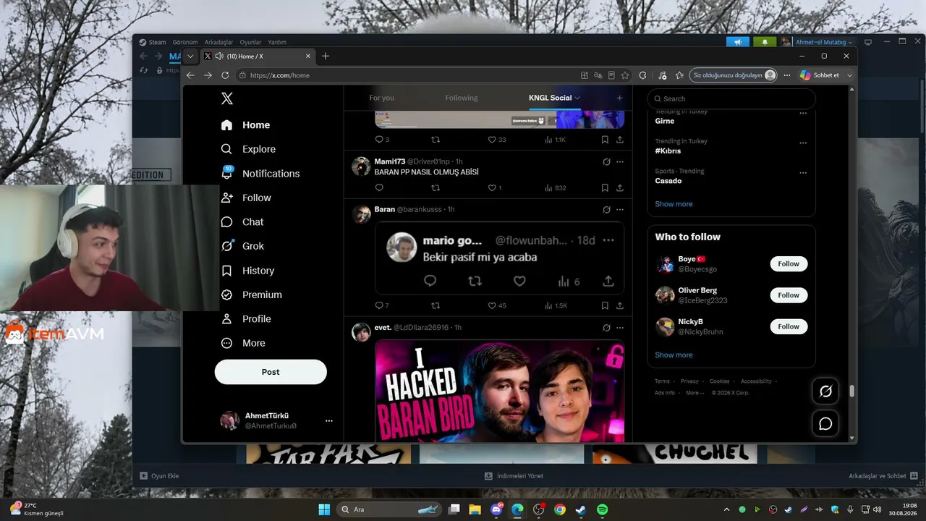Viewport: 926px width, 521px height.
Task: Repost Baran's quoted post
Action: (436, 305)
